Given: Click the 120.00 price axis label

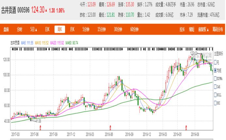Looking at the screenshot, I should (6, 60).
